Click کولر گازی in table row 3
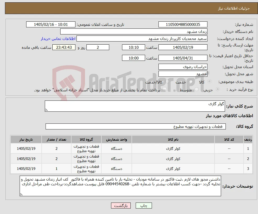The height and width of the screenshot is (214, 258). [x=173, y=169]
